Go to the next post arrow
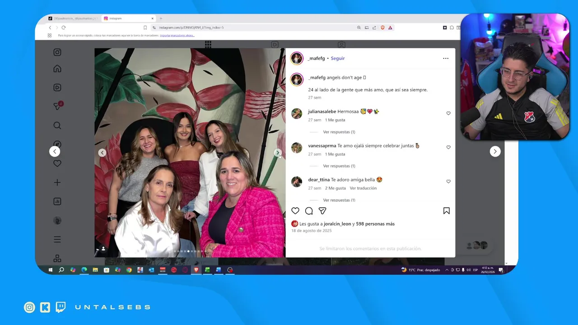Viewport: 578px width, 325px height. coord(495,152)
